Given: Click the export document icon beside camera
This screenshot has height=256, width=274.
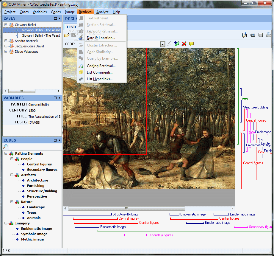Looking at the screenshot, I should (x=245, y=35).
